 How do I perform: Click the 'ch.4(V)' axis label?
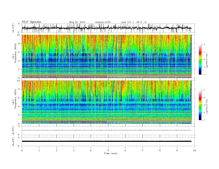coord(13,142)
